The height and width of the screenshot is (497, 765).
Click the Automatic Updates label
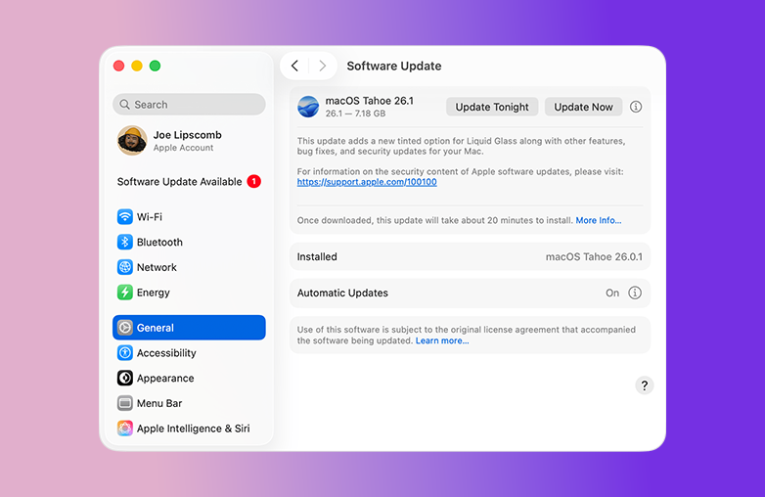coord(342,293)
